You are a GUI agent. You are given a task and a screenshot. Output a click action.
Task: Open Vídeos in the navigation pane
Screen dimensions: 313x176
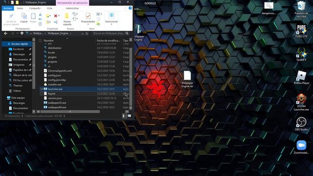click(x=17, y=91)
